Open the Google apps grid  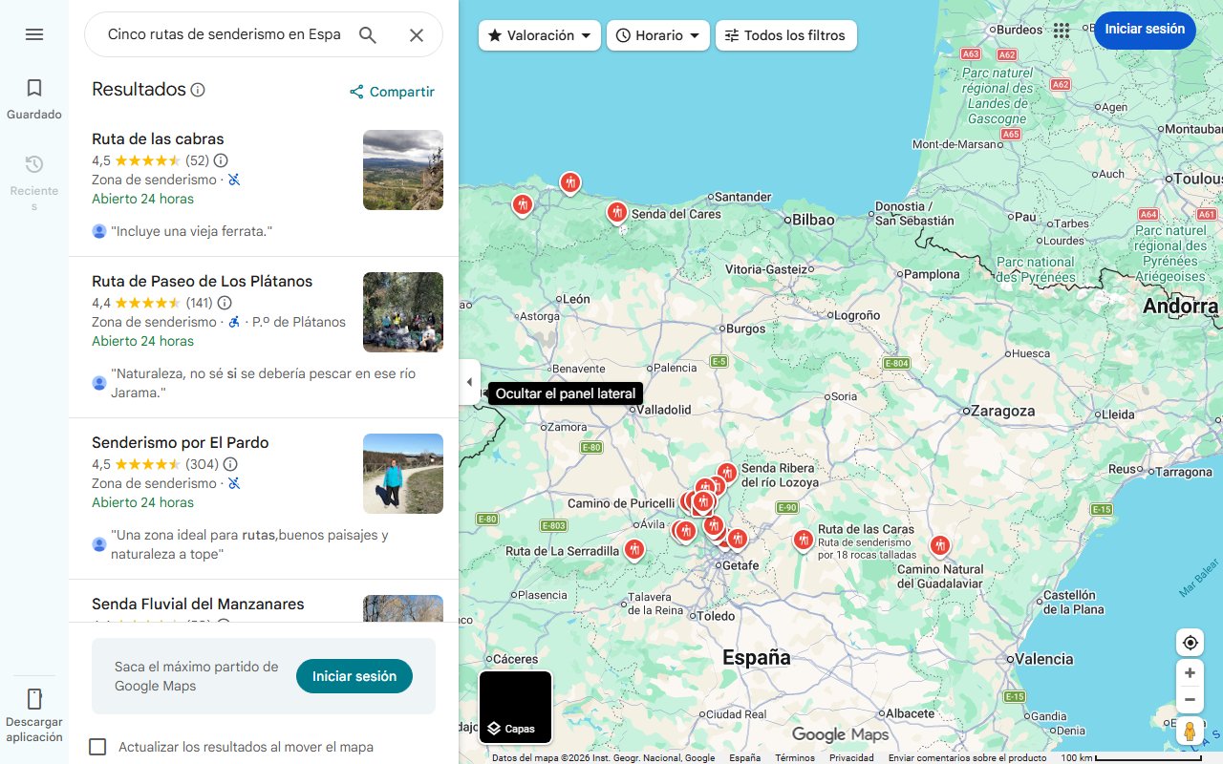[1062, 31]
